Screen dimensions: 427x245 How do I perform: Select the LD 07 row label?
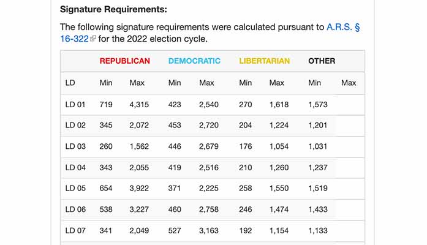pos(75,230)
